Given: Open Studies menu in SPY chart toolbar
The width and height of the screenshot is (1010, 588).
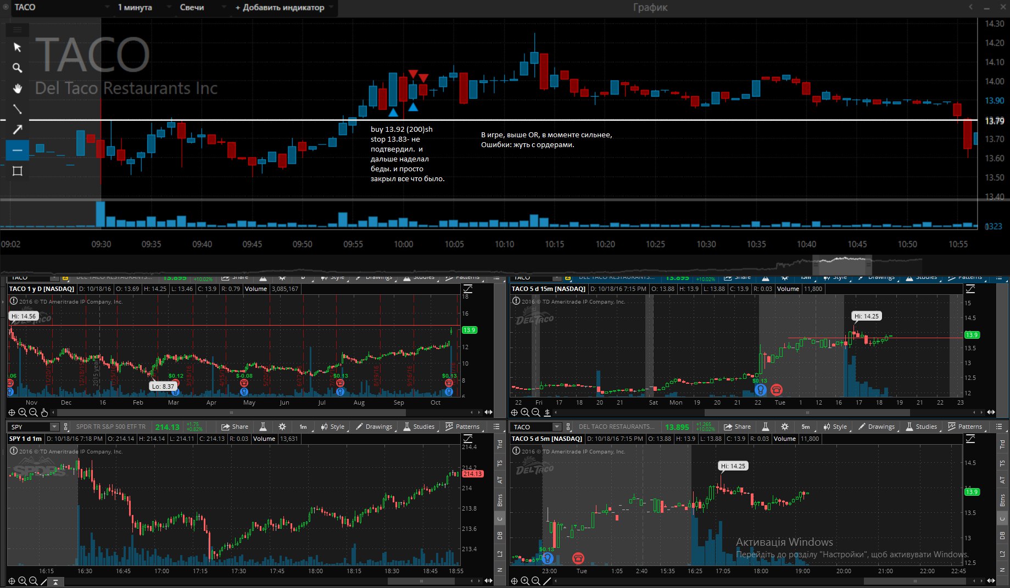Looking at the screenshot, I should tap(419, 427).
